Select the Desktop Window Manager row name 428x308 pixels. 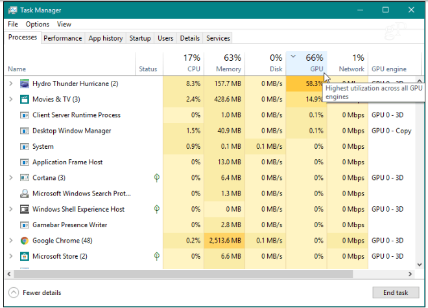pyautogui.click(x=72, y=131)
